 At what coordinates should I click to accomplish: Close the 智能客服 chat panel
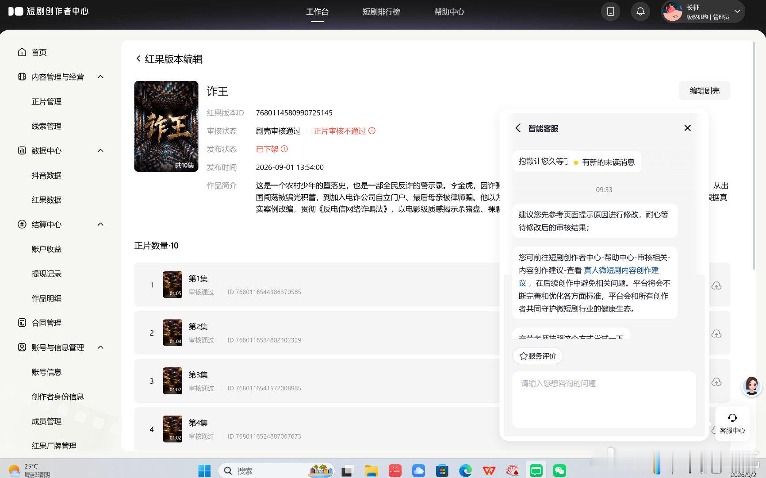coord(687,128)
